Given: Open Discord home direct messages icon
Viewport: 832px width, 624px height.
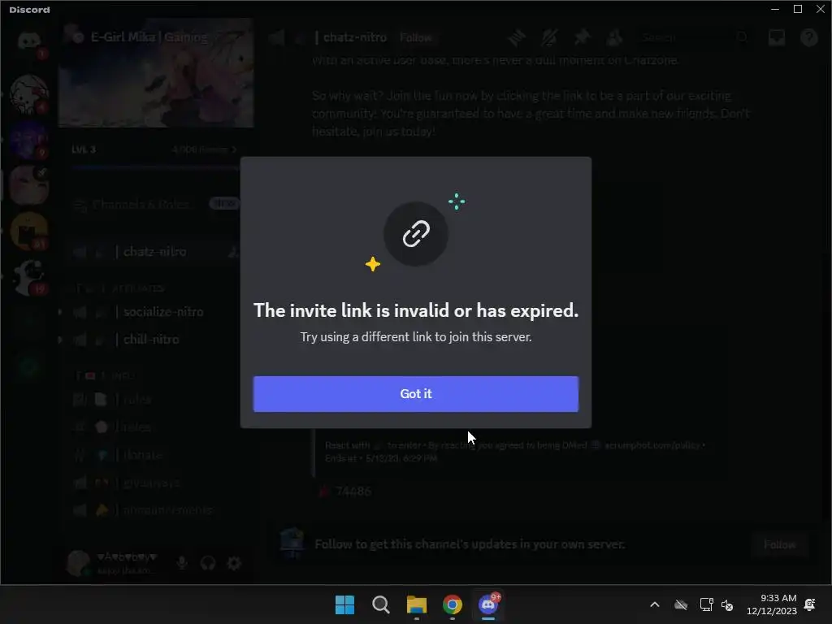Looking at the screenshot, I should (x=28, y=41).
